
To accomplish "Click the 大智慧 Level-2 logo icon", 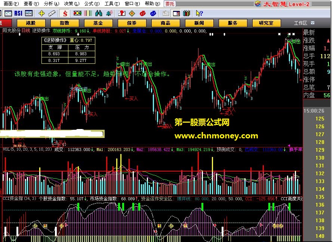I will click(258, 4).
